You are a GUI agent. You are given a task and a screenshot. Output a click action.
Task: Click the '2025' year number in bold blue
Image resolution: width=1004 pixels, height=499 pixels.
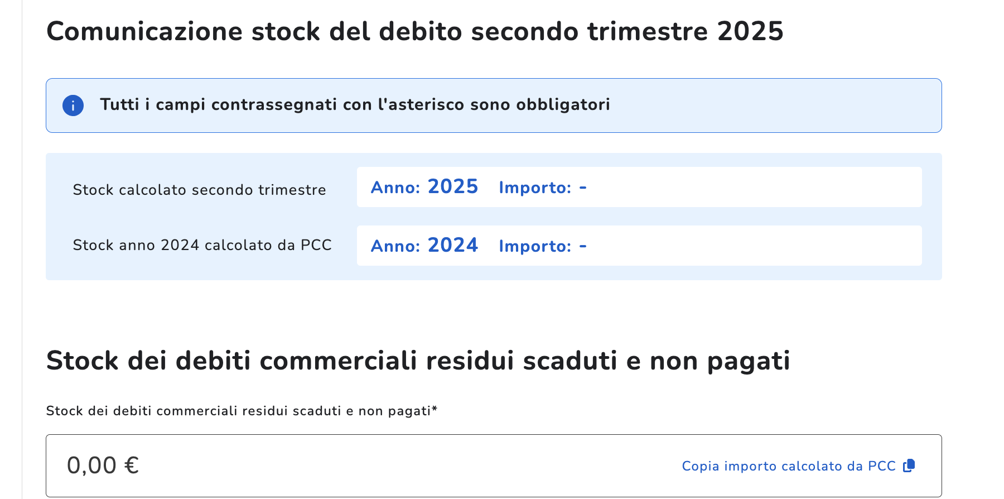click(452, 186)
